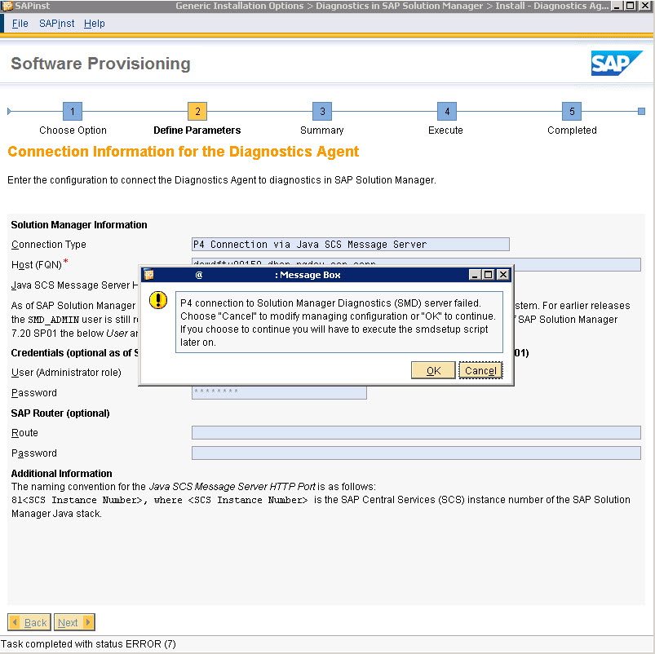Close the Message Box dialog

coord(503,274)
